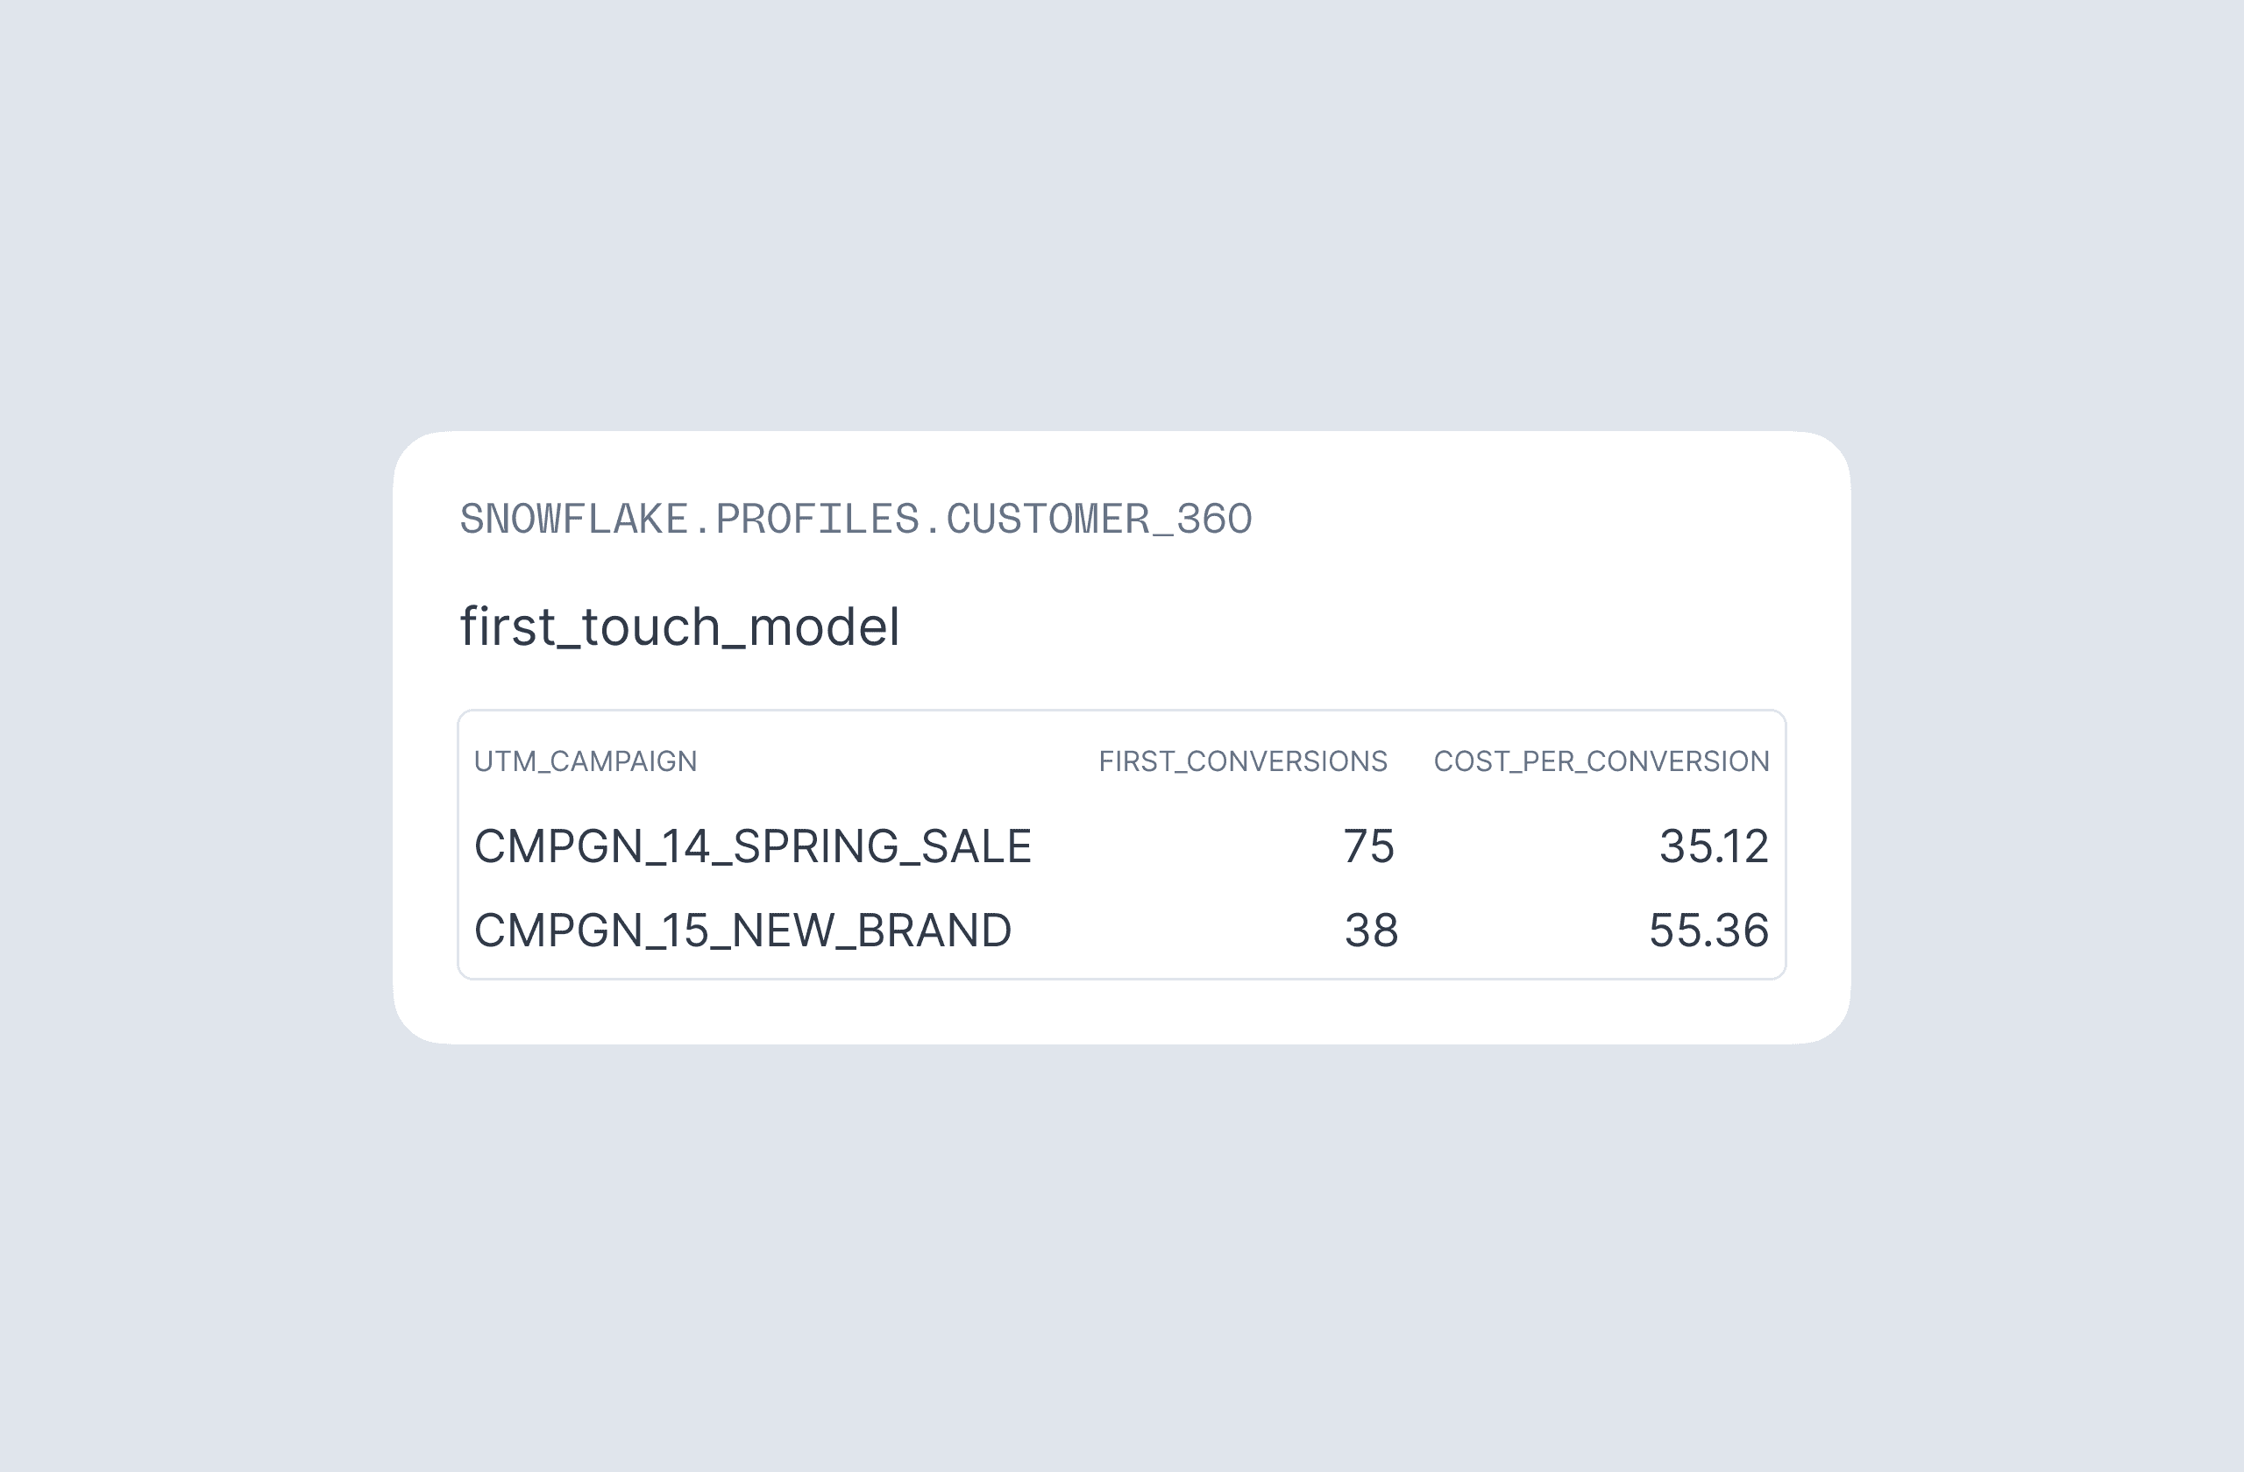Image resolution: width=2244 pixels, height=1472 pixels.
Task: Click the COST_PER_CONVERSION column header
Action: click(1600, 761)
